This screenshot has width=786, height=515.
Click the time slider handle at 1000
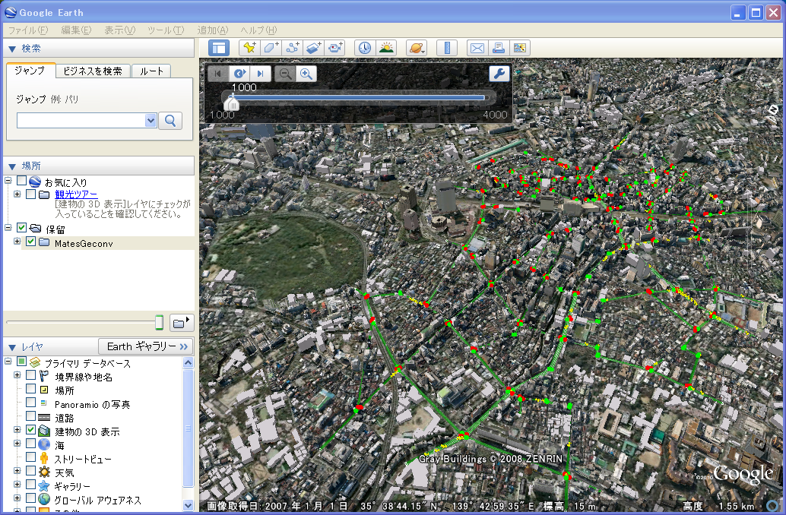click(x=232, y=103)
